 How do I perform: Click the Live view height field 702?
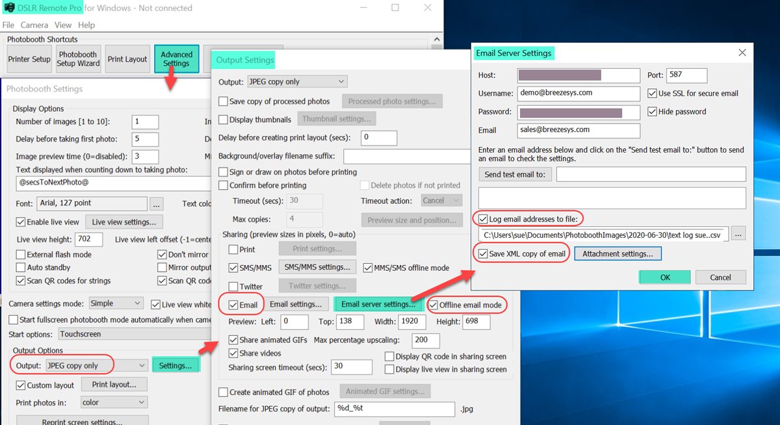(x=89, y=240)
